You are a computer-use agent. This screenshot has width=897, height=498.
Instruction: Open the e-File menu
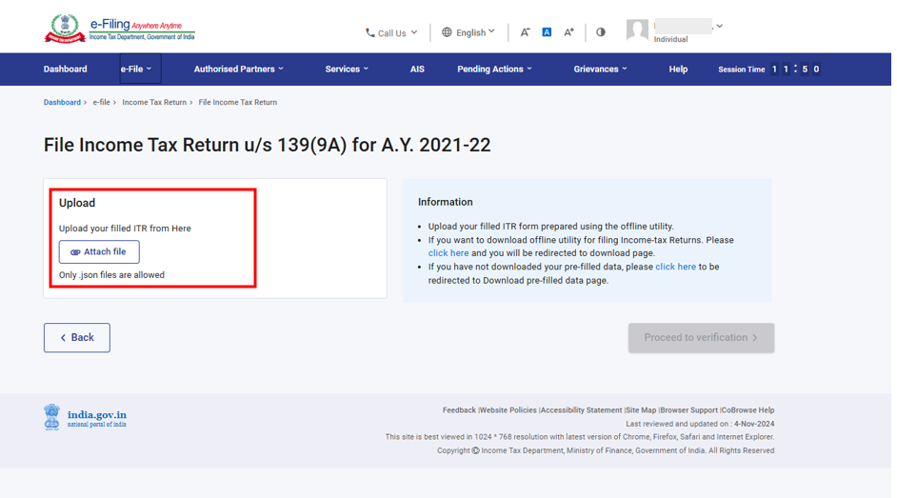pos(136,70)
